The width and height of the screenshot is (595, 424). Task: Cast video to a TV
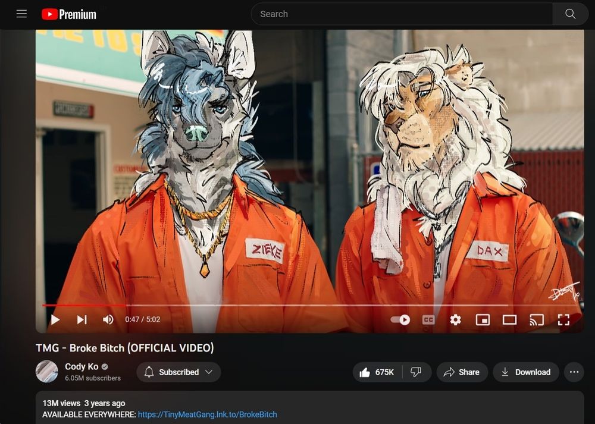click(537, 320)
